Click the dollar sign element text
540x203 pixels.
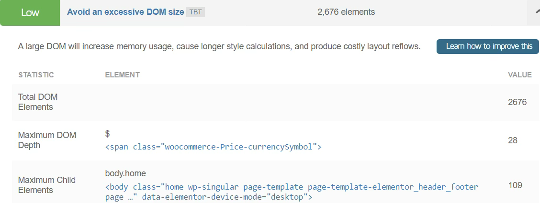[x=108, y=134]
